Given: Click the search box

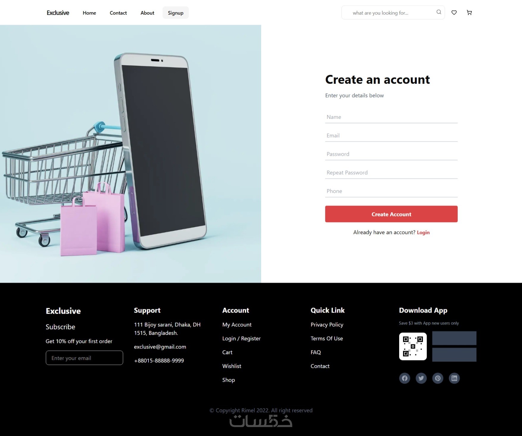Looking at the screenshot, I should pos(393,13).
